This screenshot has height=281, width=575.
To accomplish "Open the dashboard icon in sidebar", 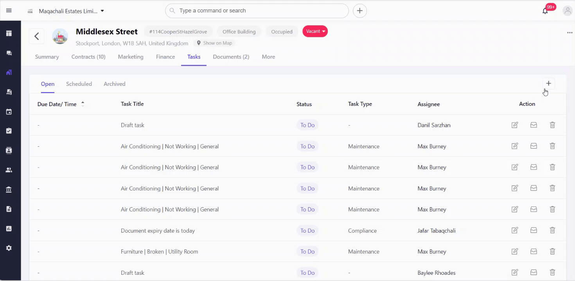I will pyautogui.click(x=9, y=34).
